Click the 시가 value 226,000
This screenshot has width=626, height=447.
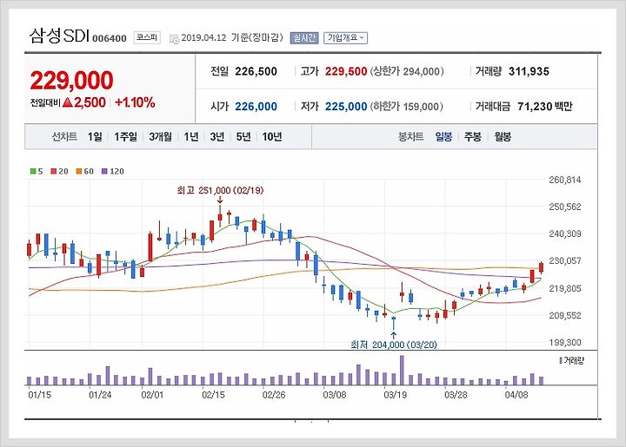(x=256, y=107)
